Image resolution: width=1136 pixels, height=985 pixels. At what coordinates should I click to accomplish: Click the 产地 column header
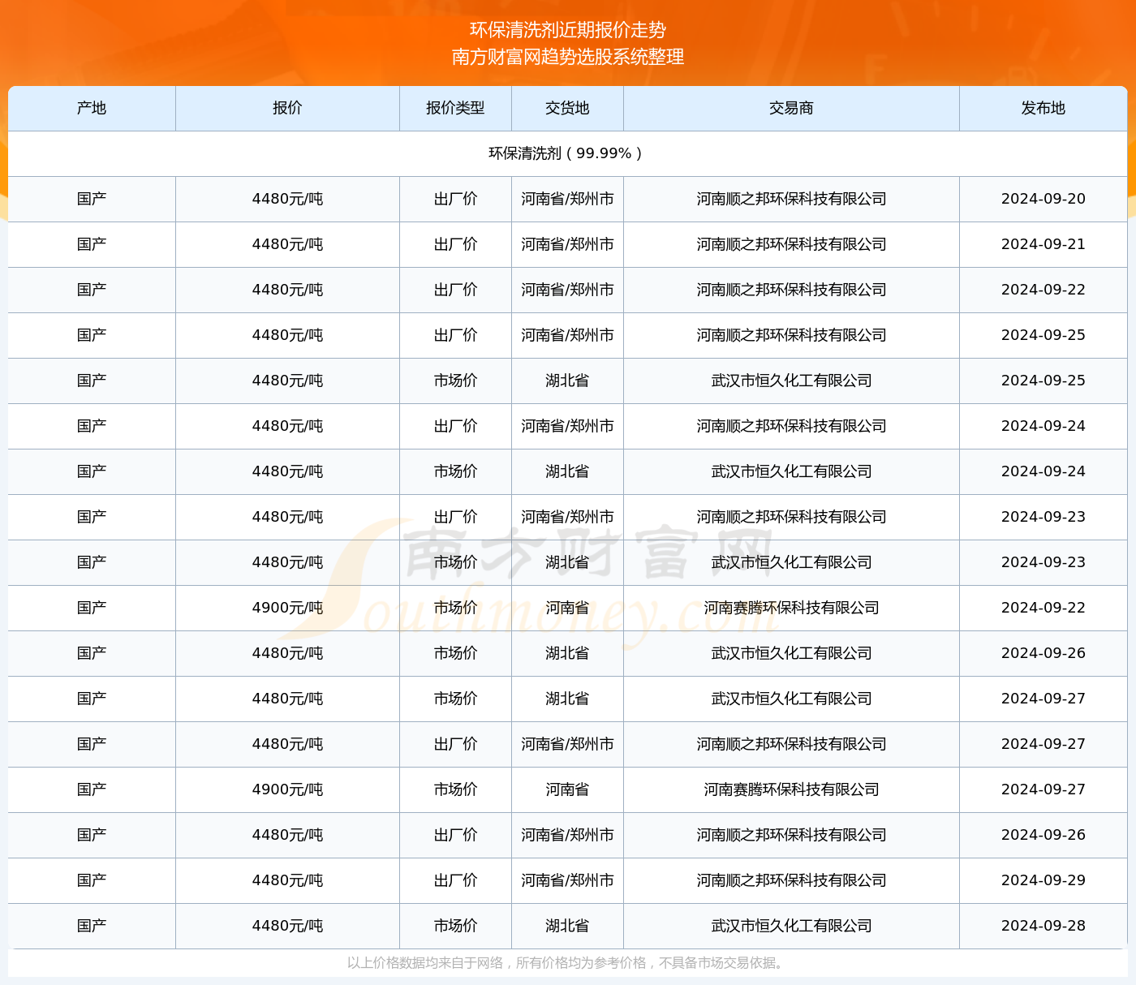92,108
